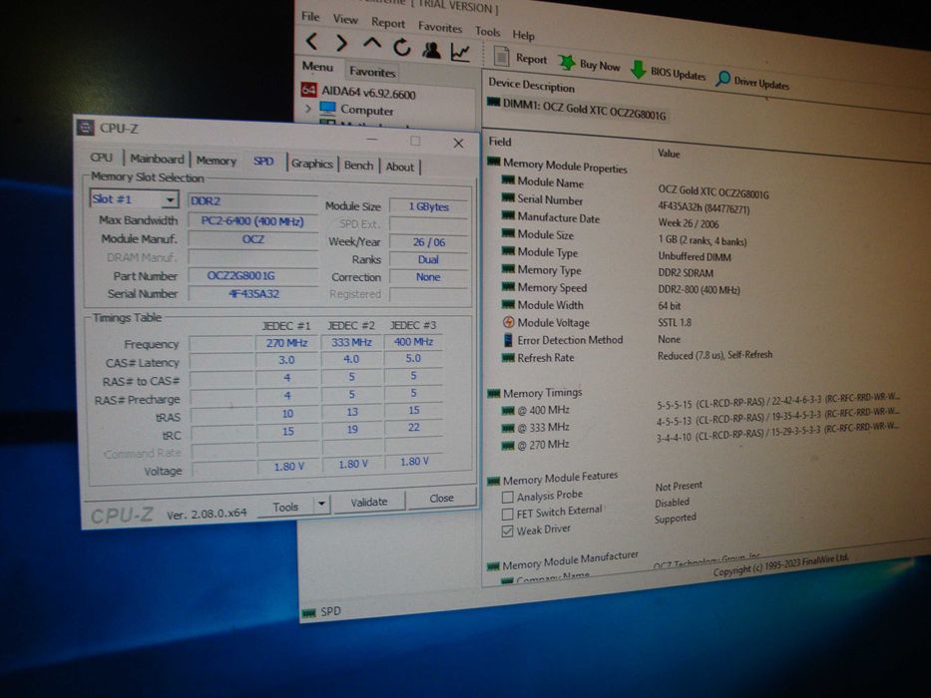Click Error Detection Method row icon
Screen dimensions: 931x698
click(x=508, y=339)
